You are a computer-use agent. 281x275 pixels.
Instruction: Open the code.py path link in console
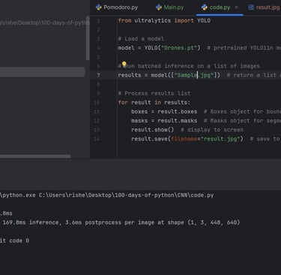tap(127, 195)
